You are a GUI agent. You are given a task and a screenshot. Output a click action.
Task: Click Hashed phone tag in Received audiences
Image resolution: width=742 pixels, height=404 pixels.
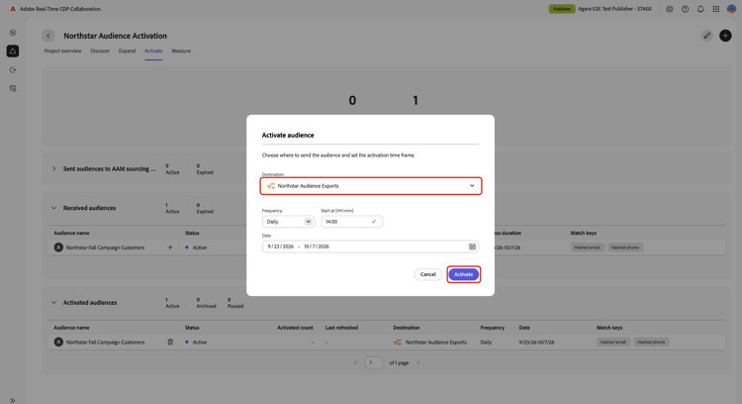[624, 248]
